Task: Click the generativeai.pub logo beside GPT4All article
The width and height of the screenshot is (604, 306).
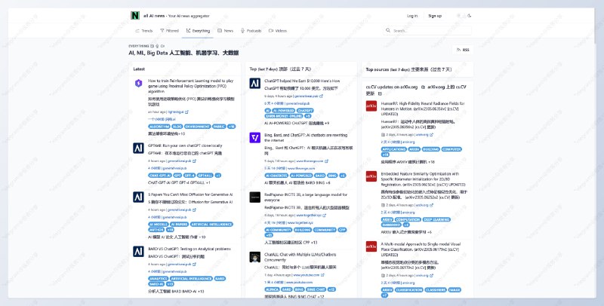Action: click(138, 147)
